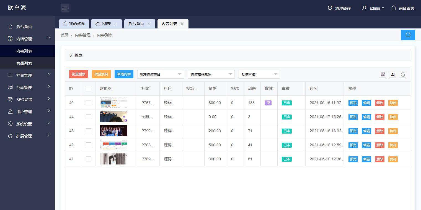The image size is (421, 210).
Task: Click the print table icon
Action: pos(402,74)
